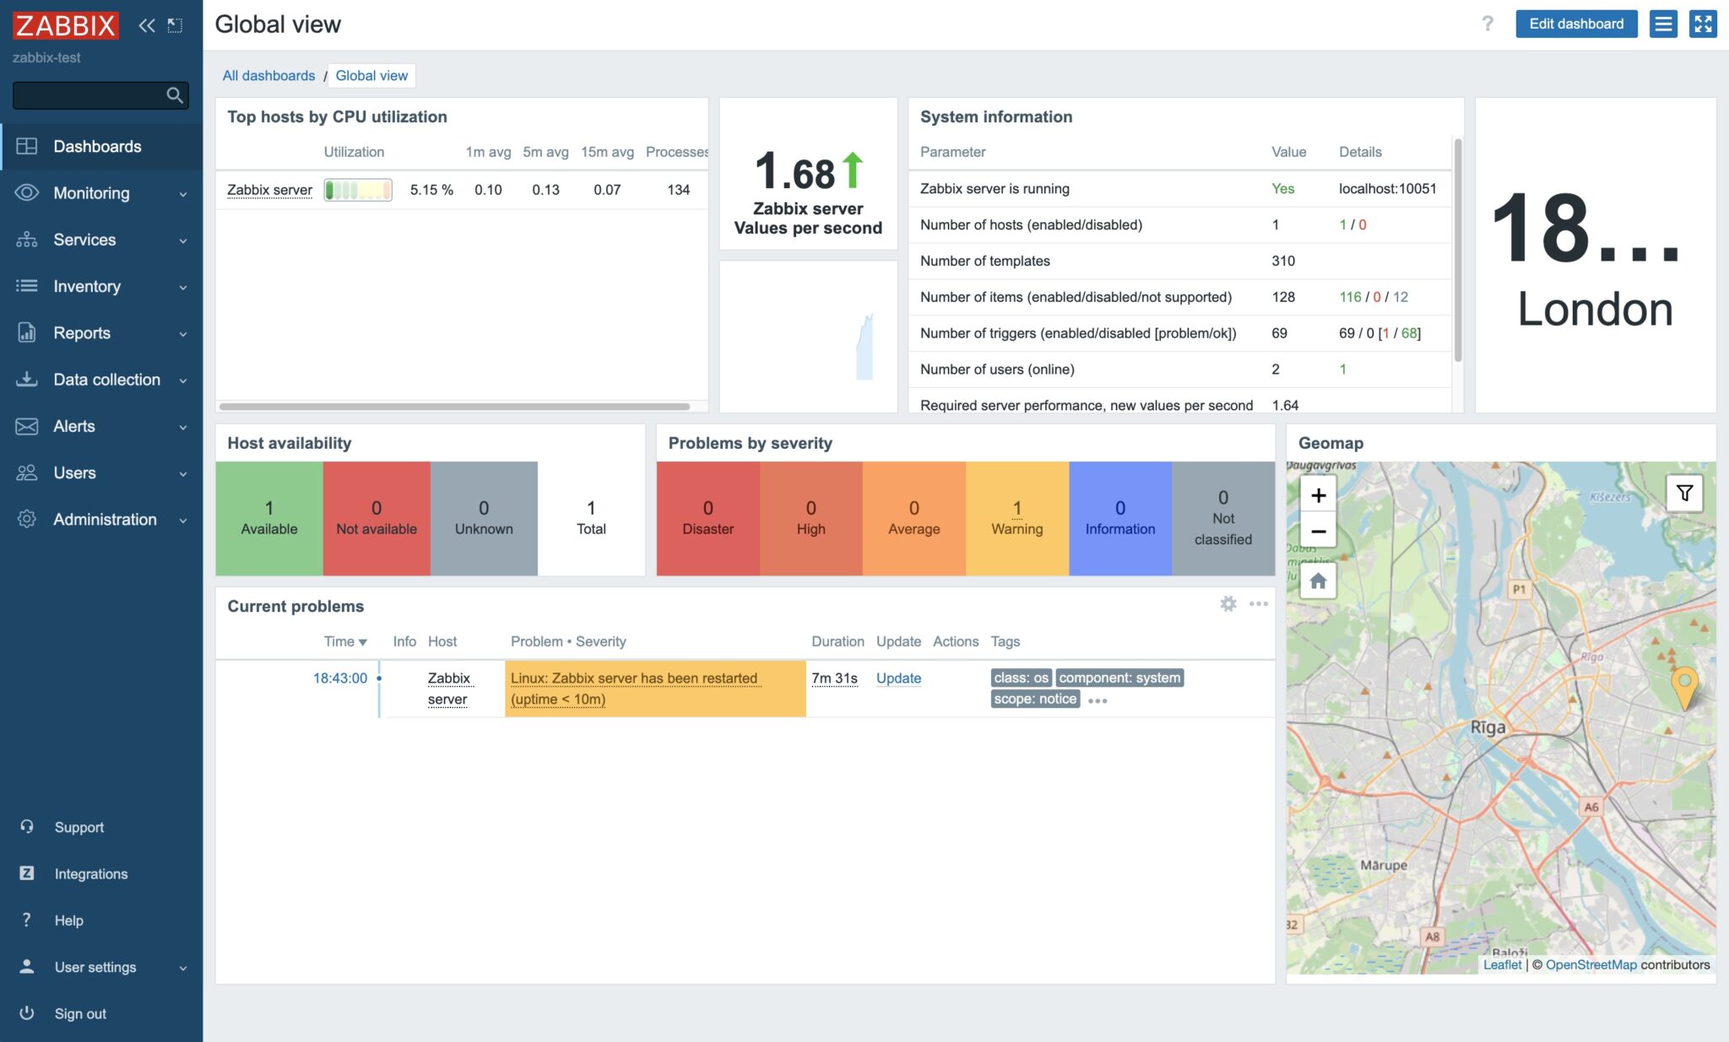This screenshot has width=1729, height=1042.
Task: Open the Alerts menu in the sidebar
Action: coord(75,426)
